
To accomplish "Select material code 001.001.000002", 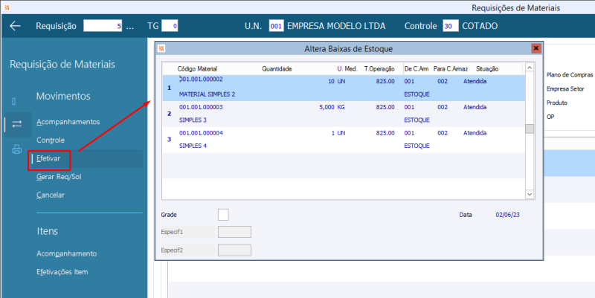I will tap(201, 80).
